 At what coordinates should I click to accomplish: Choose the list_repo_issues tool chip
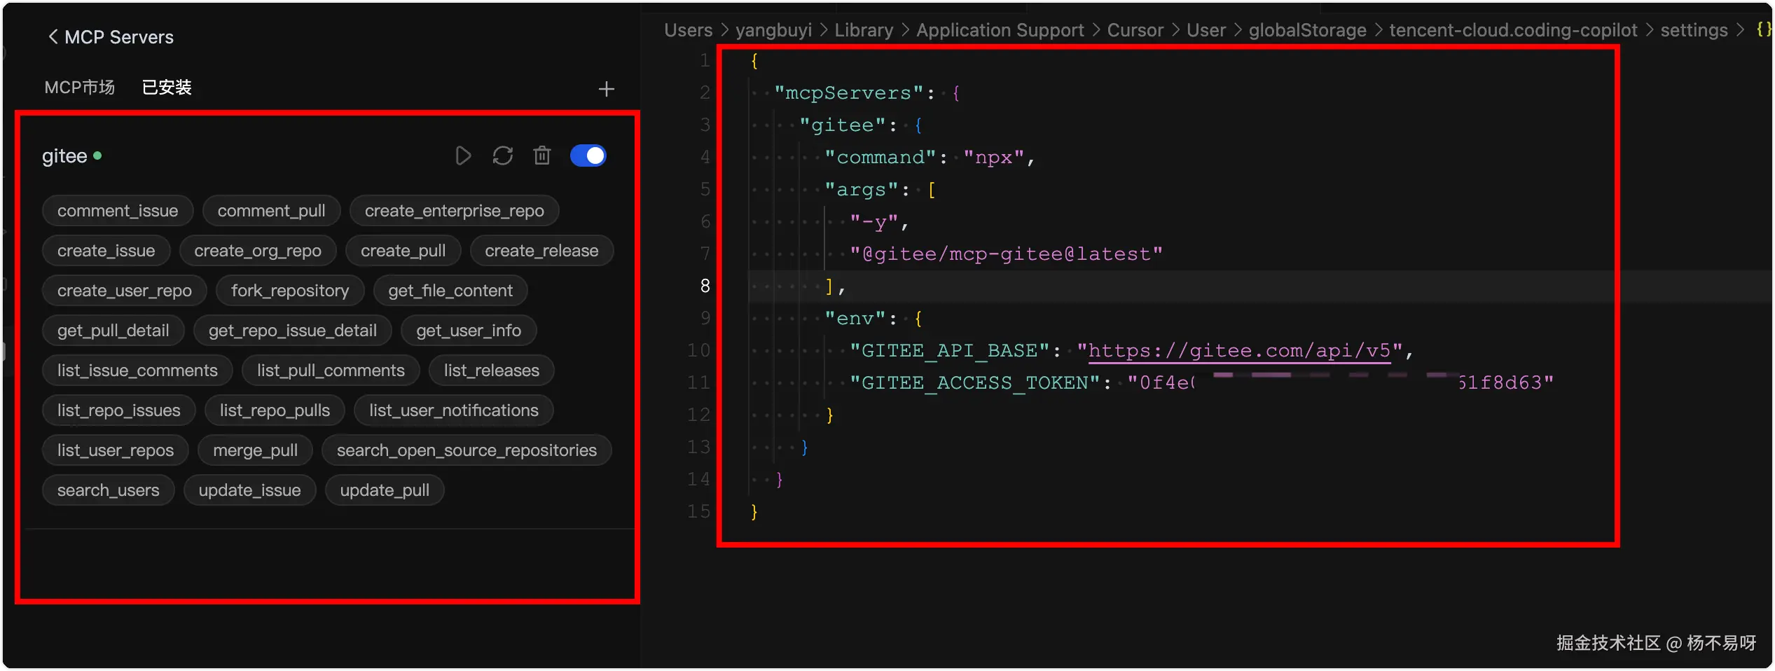(119, 410)
